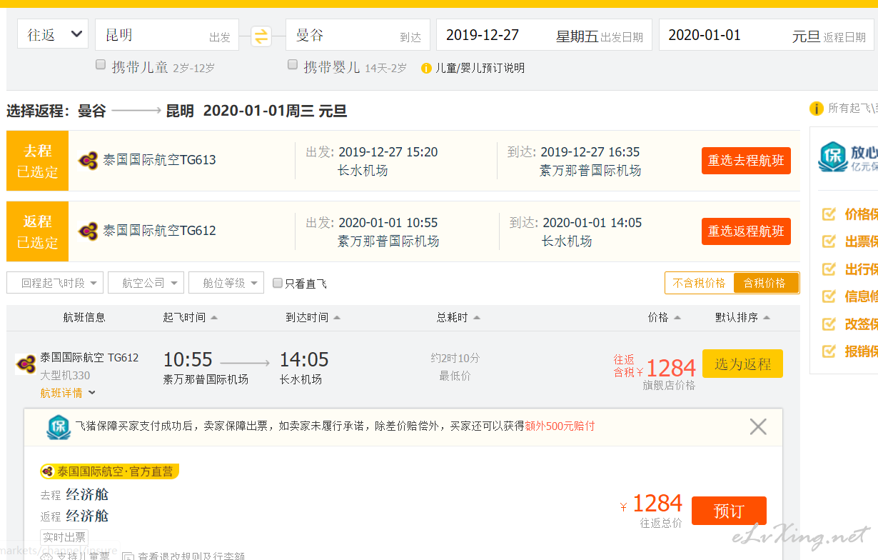Click the Fliggy guarantee shield icon

[59, 427]
